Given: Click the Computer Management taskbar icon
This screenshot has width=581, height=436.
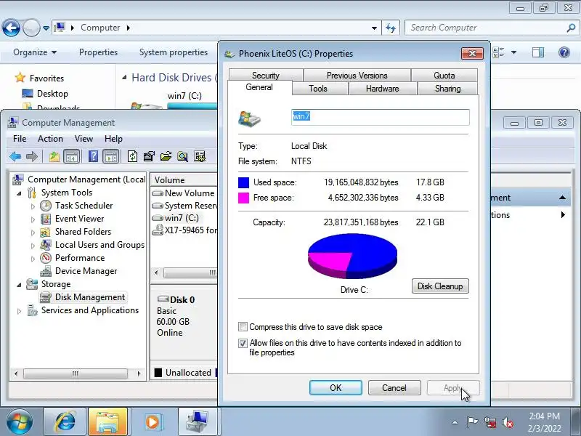Looking at the screenshot, I should click(197, 422).
